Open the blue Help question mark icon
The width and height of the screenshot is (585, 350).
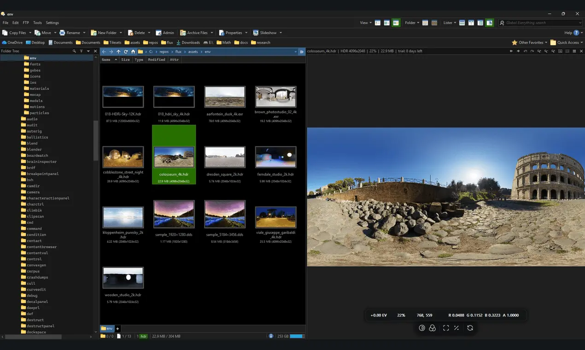pyautogui.click(x=576, y=33)
